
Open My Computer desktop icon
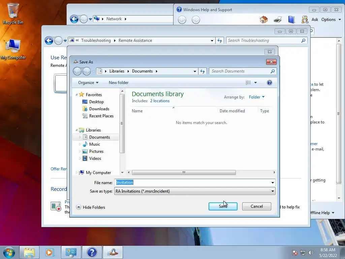(x=13, y=49)
